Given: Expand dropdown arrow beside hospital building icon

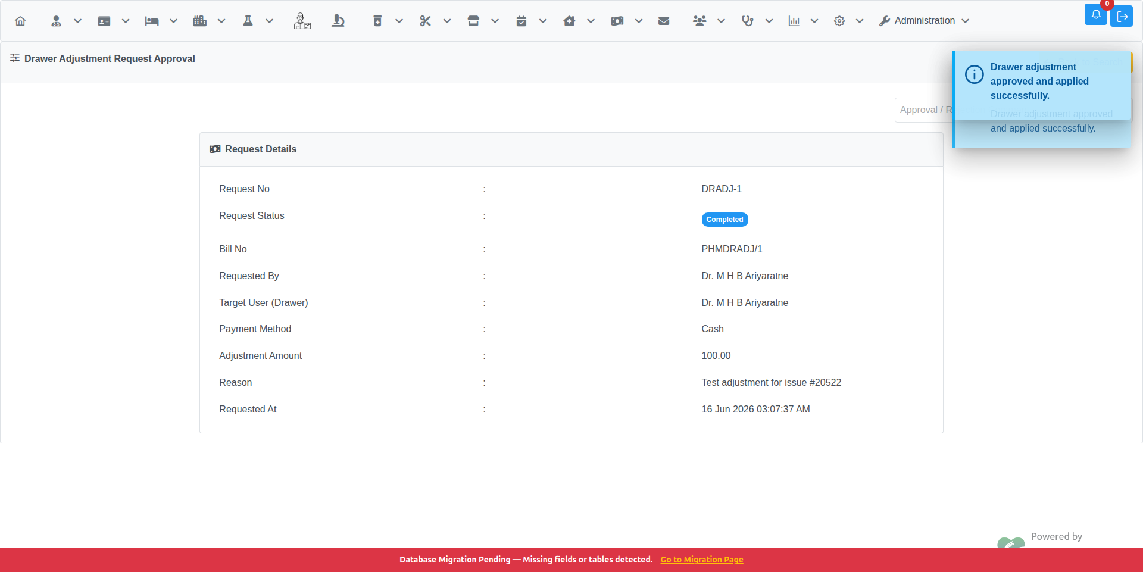Looking at the screenshot, I should coord(221,21).
